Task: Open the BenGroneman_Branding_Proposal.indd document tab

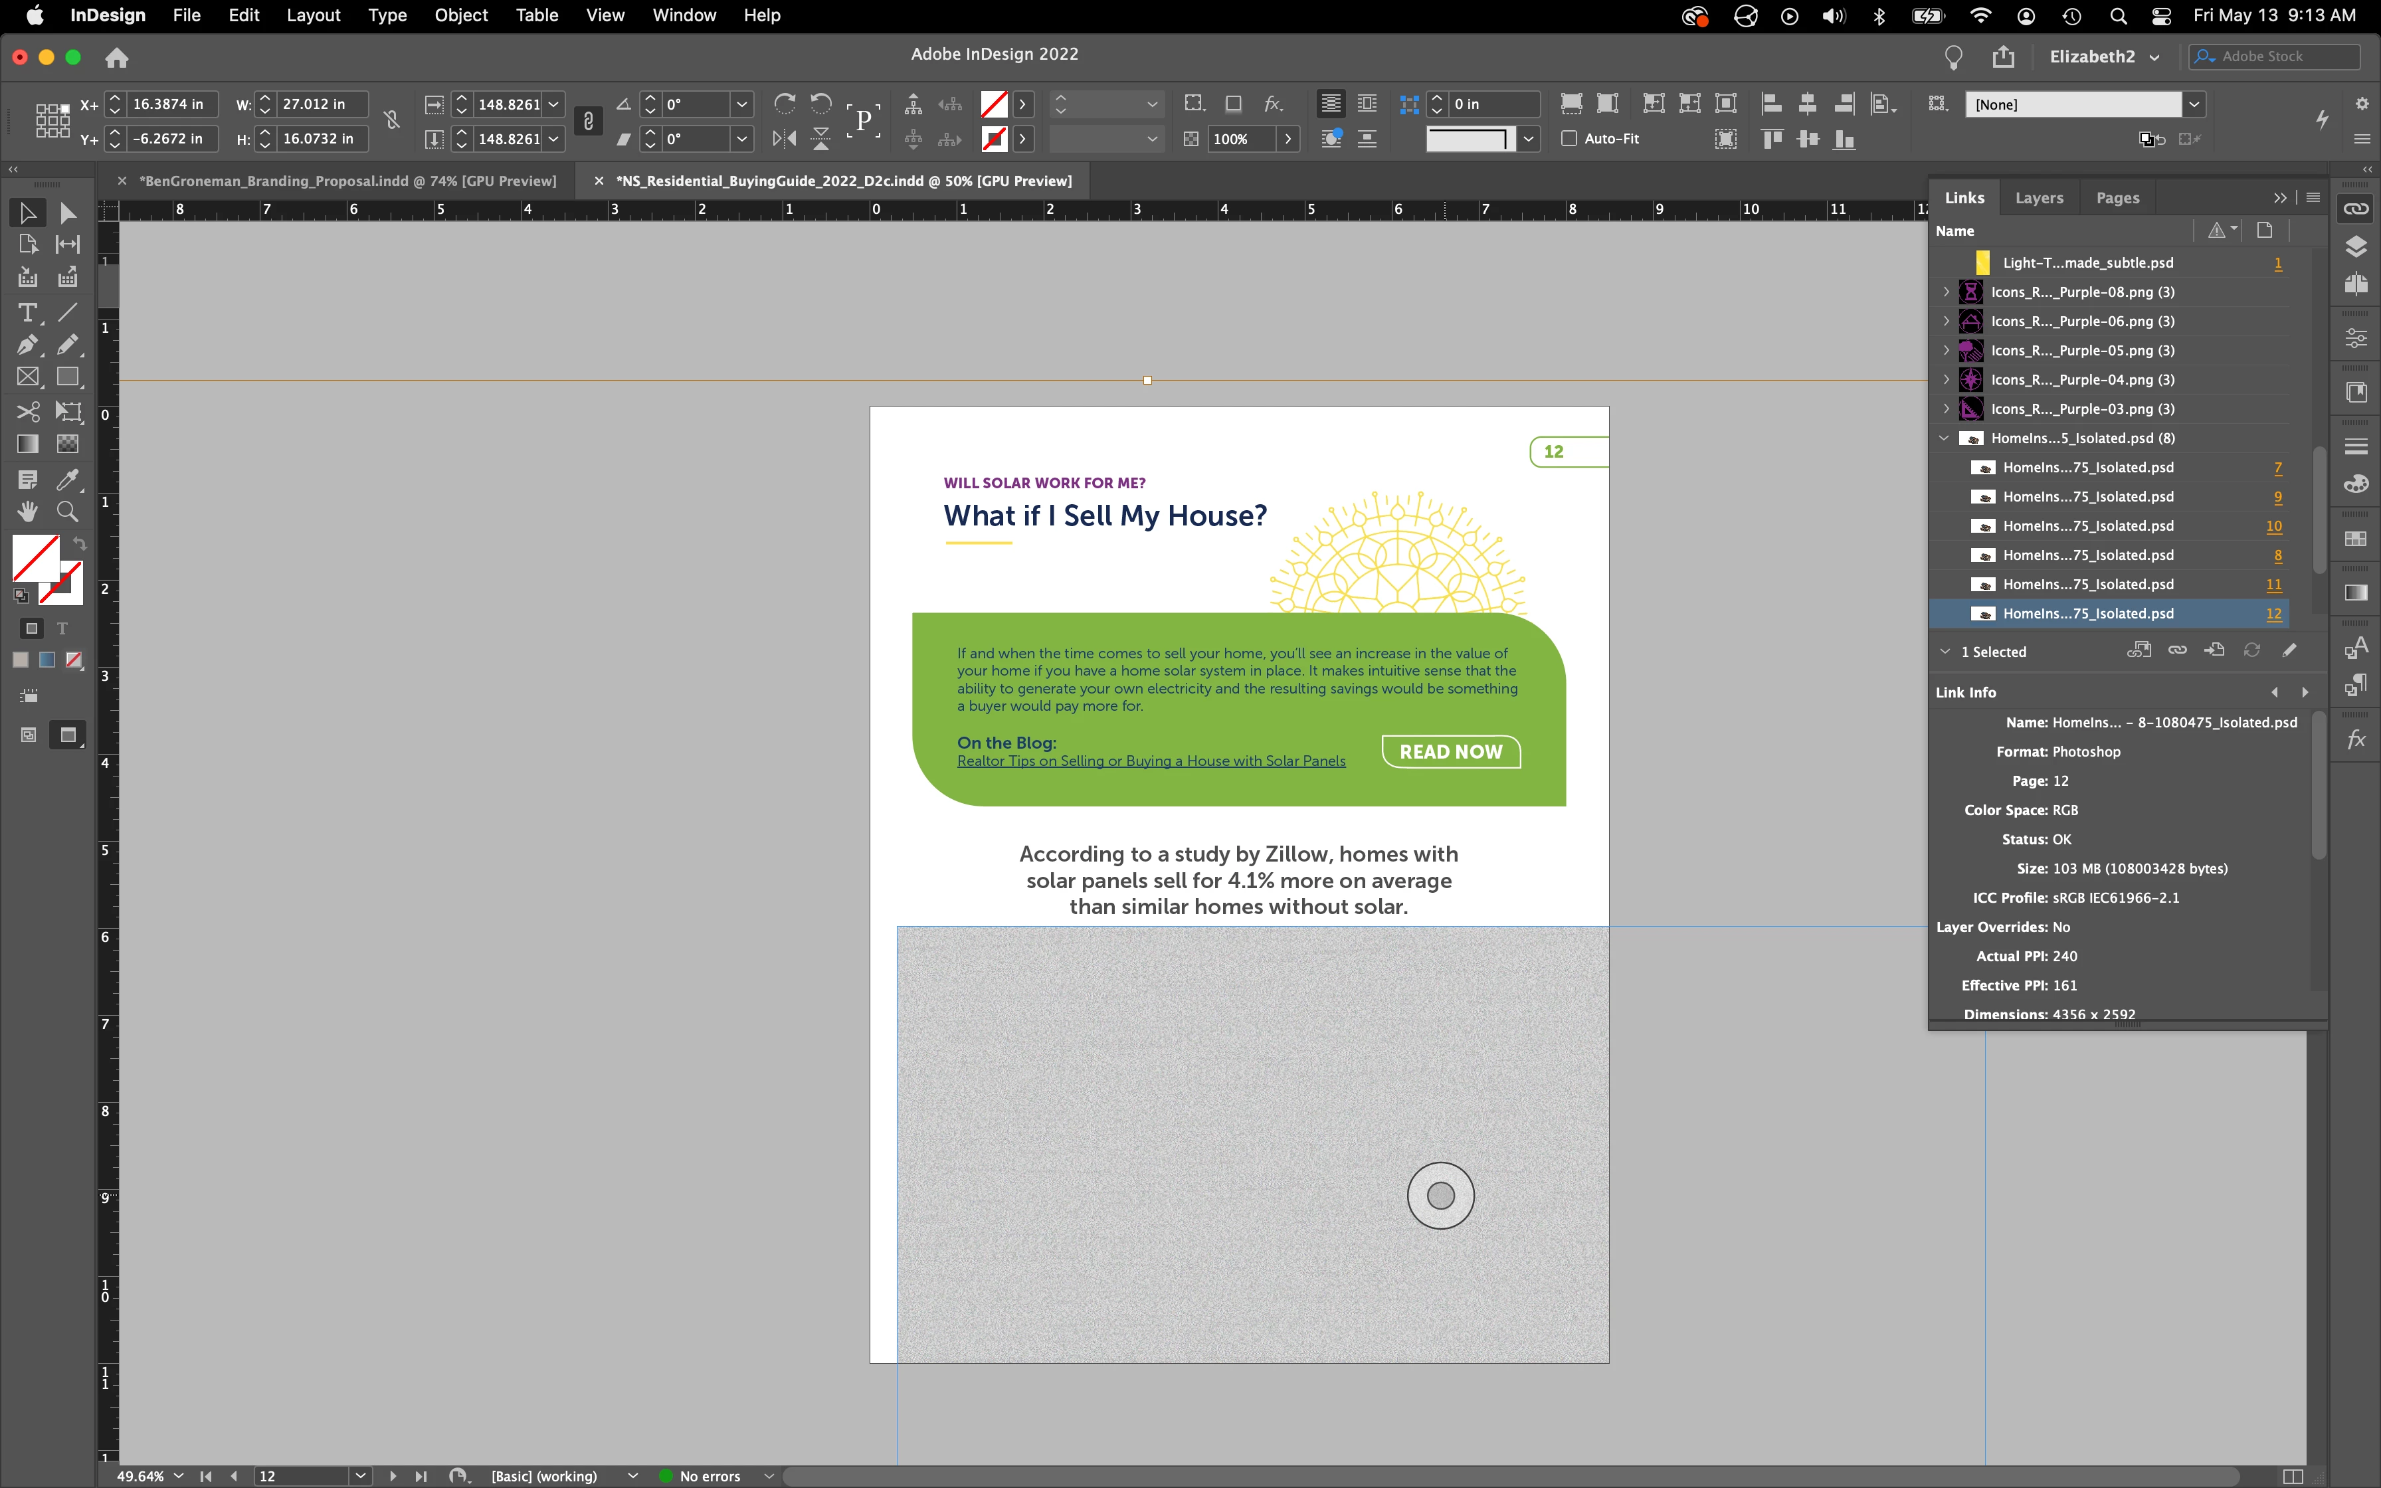Action: (x=346, y=181)
